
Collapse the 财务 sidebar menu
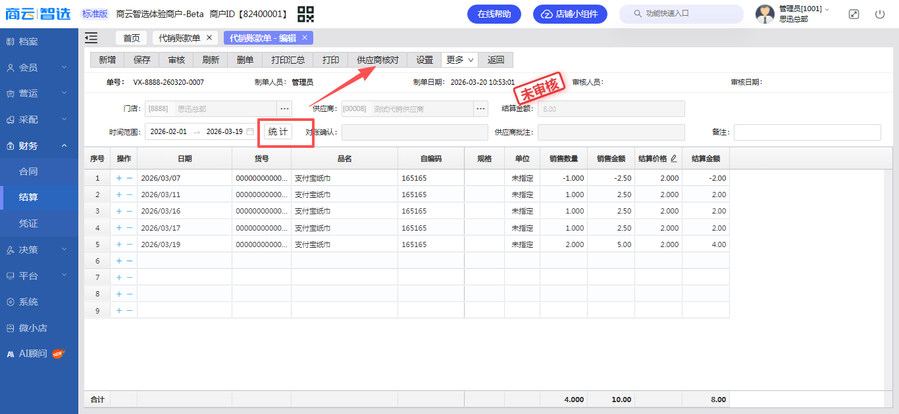pos(39,146)
